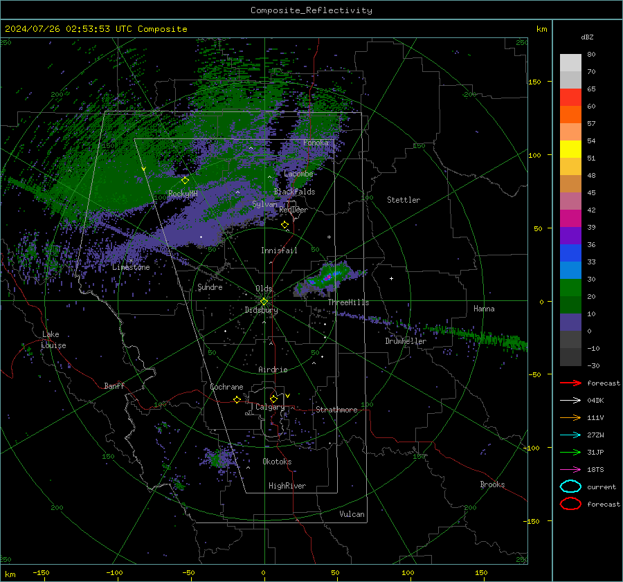The width and height of the screenshot is (623, 582).
Task: Click the yellow diamond marker below Cochrane
Action: click(237, 399)
